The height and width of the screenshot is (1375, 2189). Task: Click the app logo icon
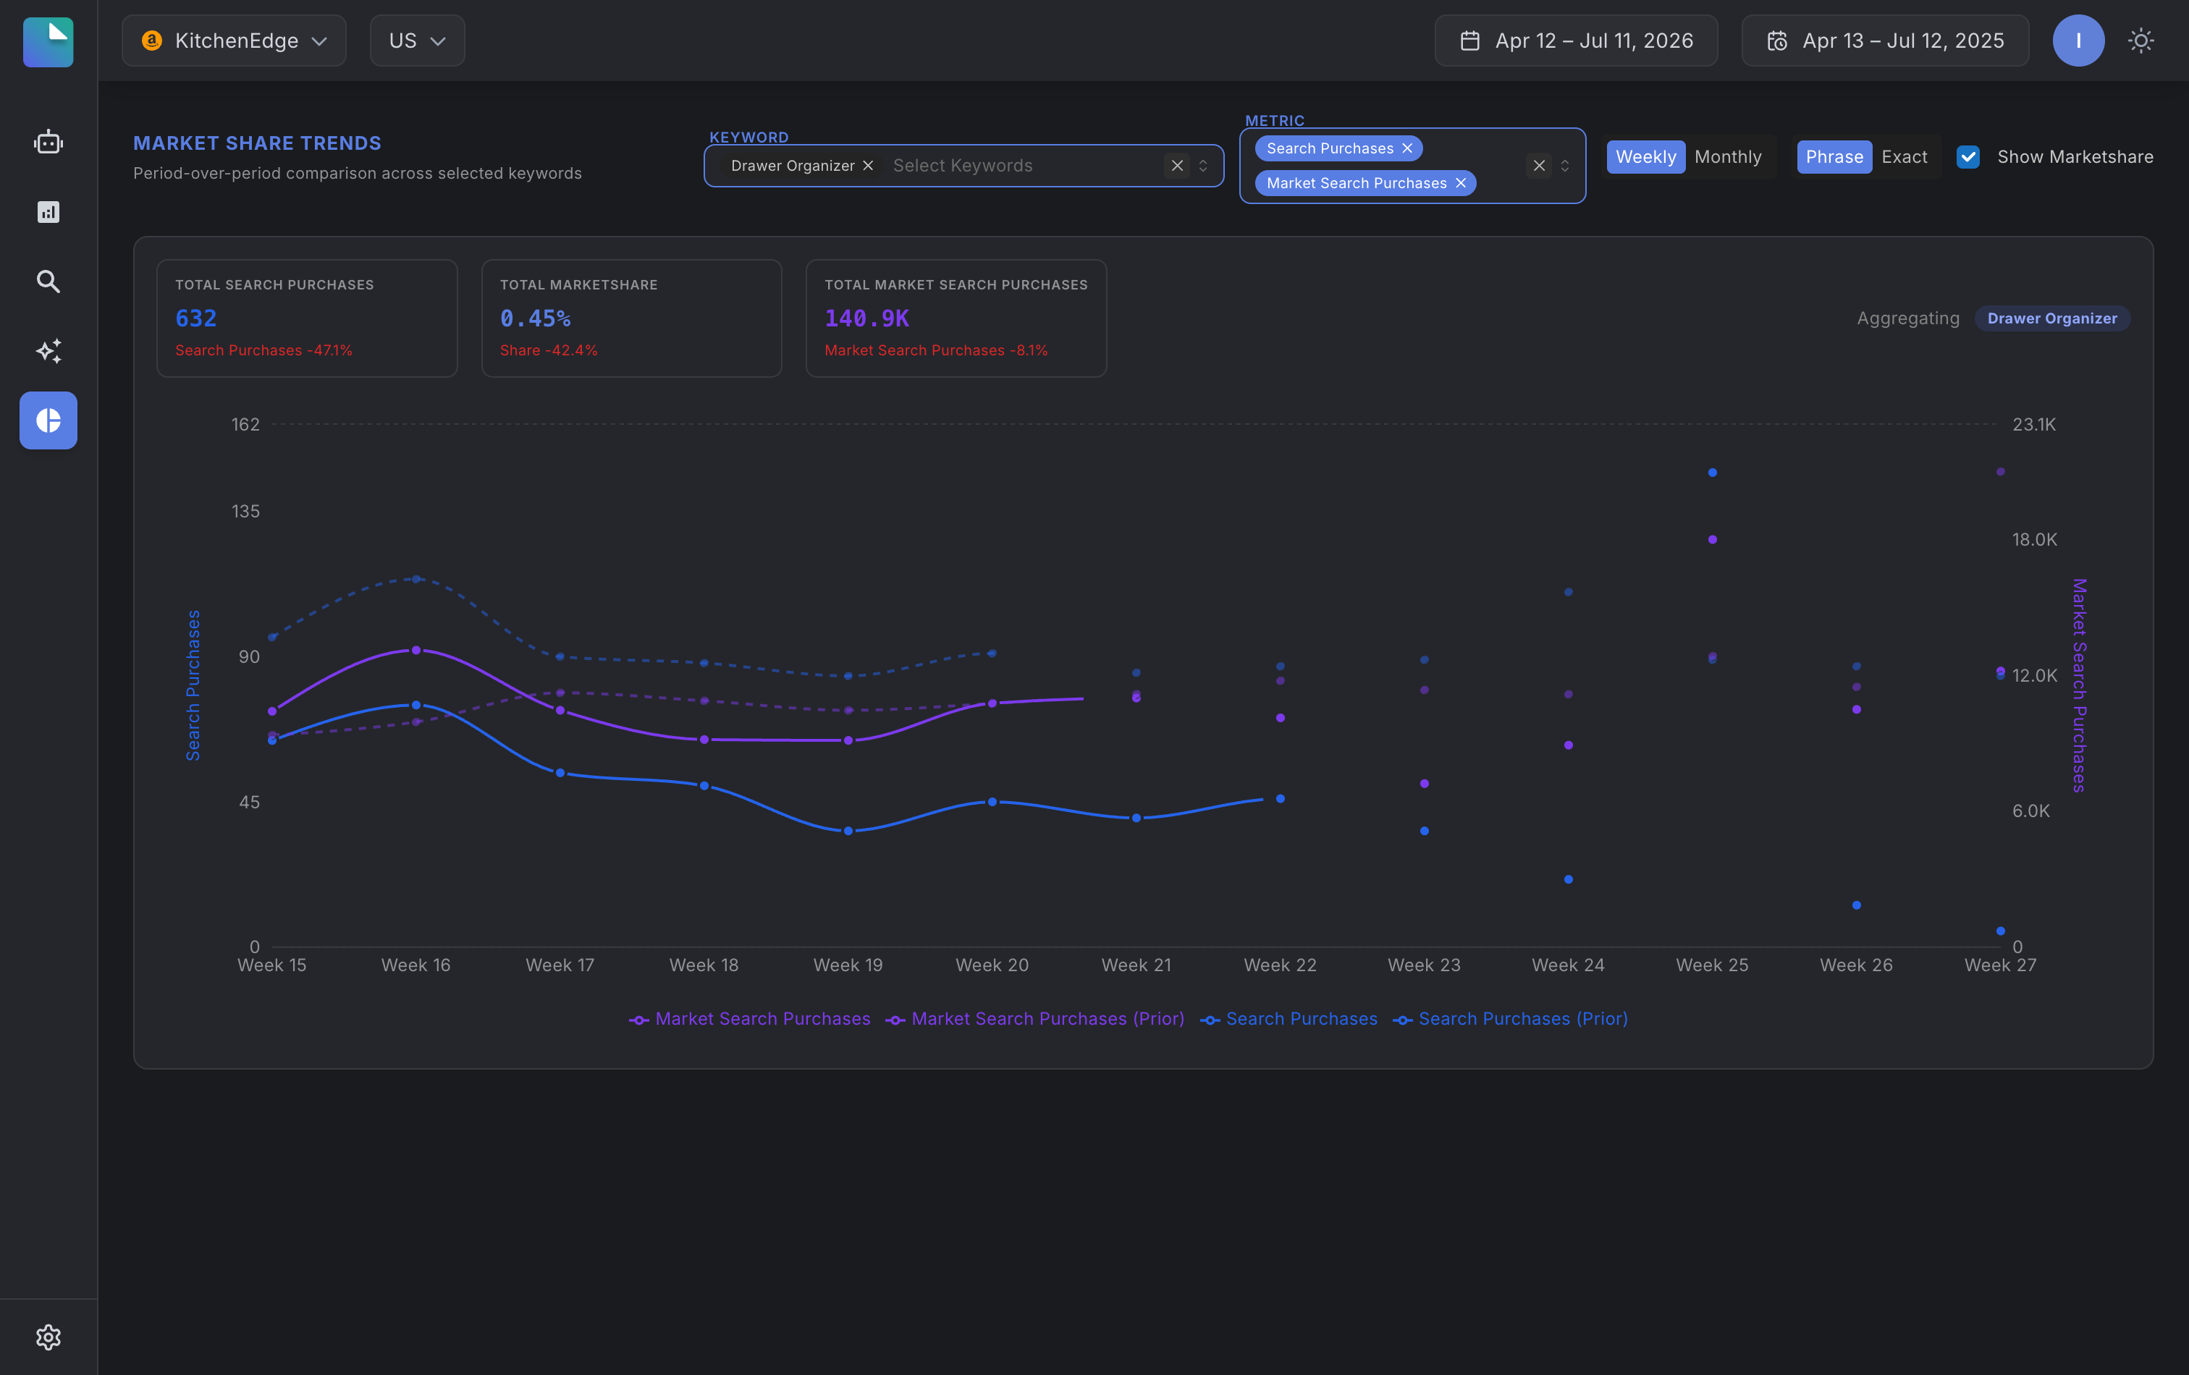tap(48, 42)
